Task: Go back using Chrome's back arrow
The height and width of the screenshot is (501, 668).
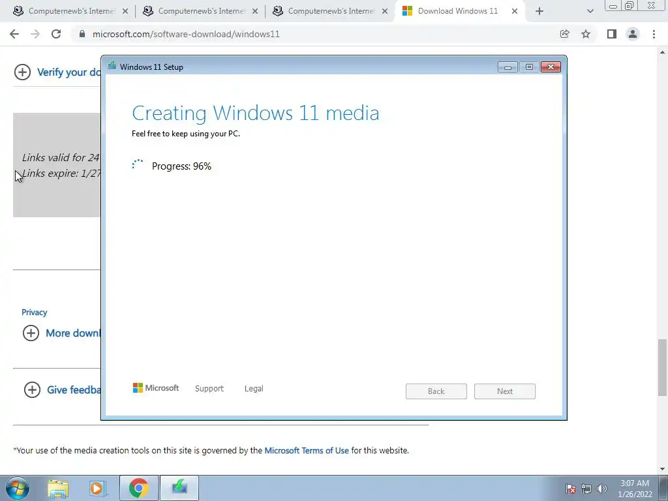Action: coord(14,34)
